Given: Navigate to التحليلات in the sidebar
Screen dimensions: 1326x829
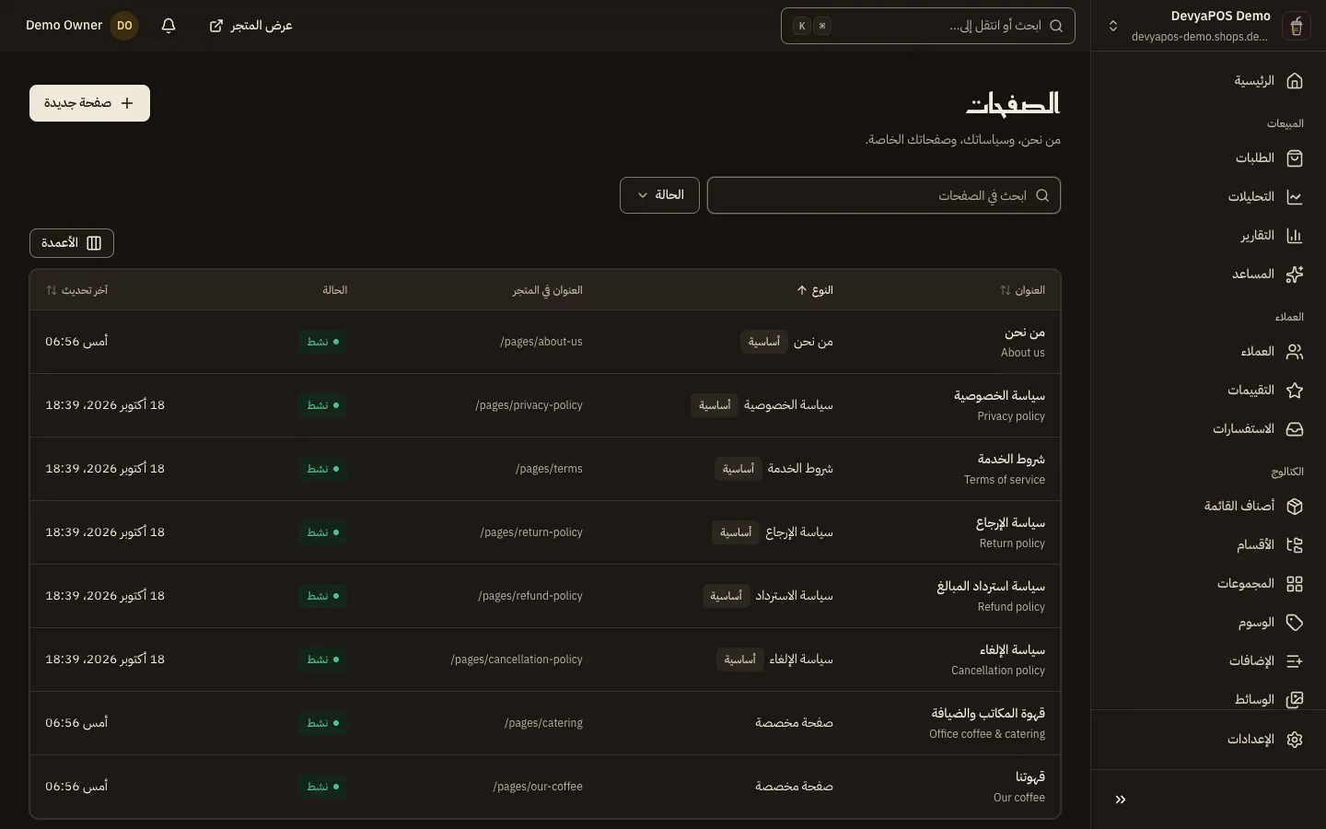Looking at the screenshot, I should click(1208, 197).
